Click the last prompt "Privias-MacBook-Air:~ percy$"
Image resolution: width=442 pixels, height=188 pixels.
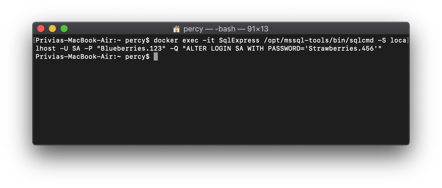[92, 56]
